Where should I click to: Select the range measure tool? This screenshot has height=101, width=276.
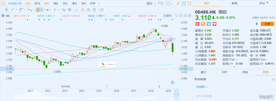[x=47, y=10]
